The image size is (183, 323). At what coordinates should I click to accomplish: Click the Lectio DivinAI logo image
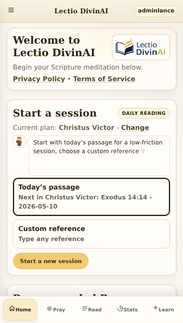click(x=141, y=47)
